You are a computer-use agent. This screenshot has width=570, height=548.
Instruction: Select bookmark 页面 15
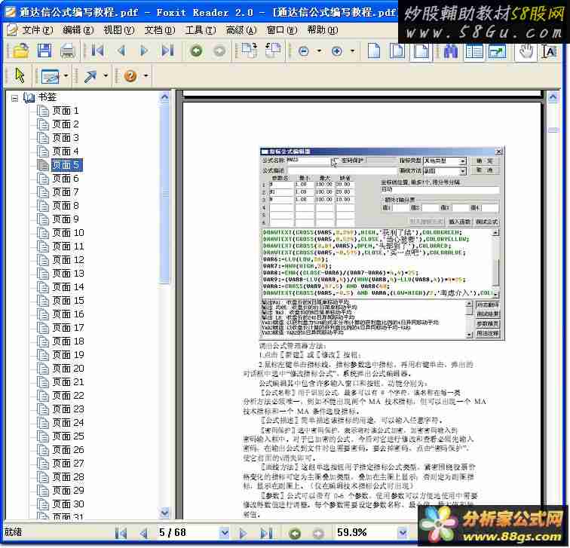point(68,301)
